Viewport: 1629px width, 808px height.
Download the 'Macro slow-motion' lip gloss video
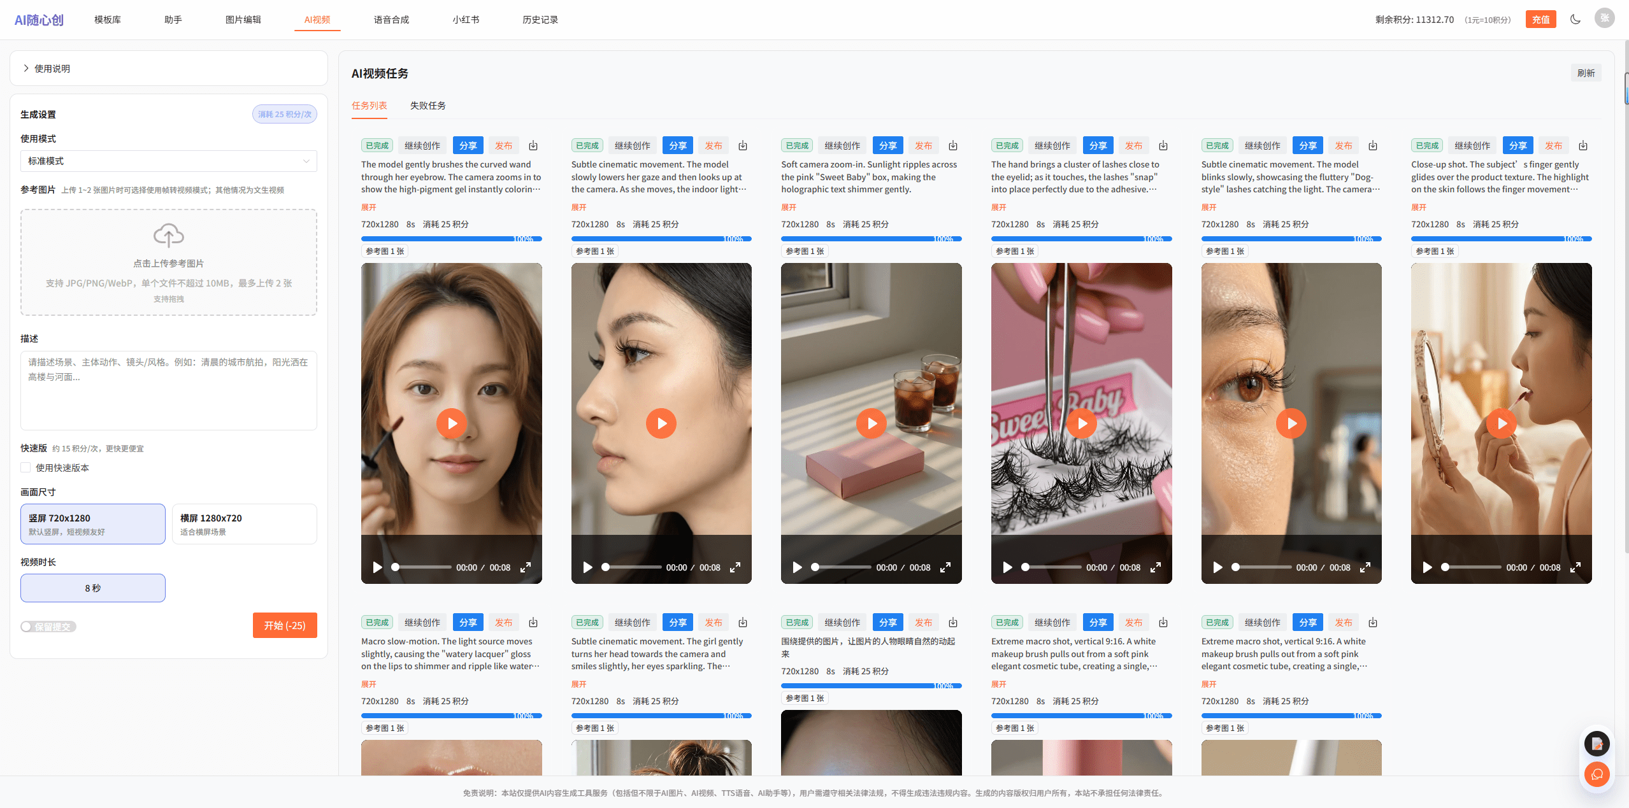click(533, 623)
